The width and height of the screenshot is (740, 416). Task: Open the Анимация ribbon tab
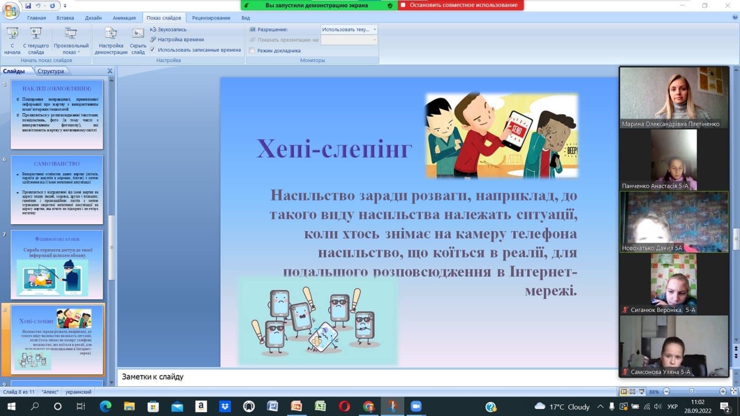124,18
